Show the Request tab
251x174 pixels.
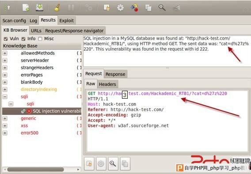(94, 74)
